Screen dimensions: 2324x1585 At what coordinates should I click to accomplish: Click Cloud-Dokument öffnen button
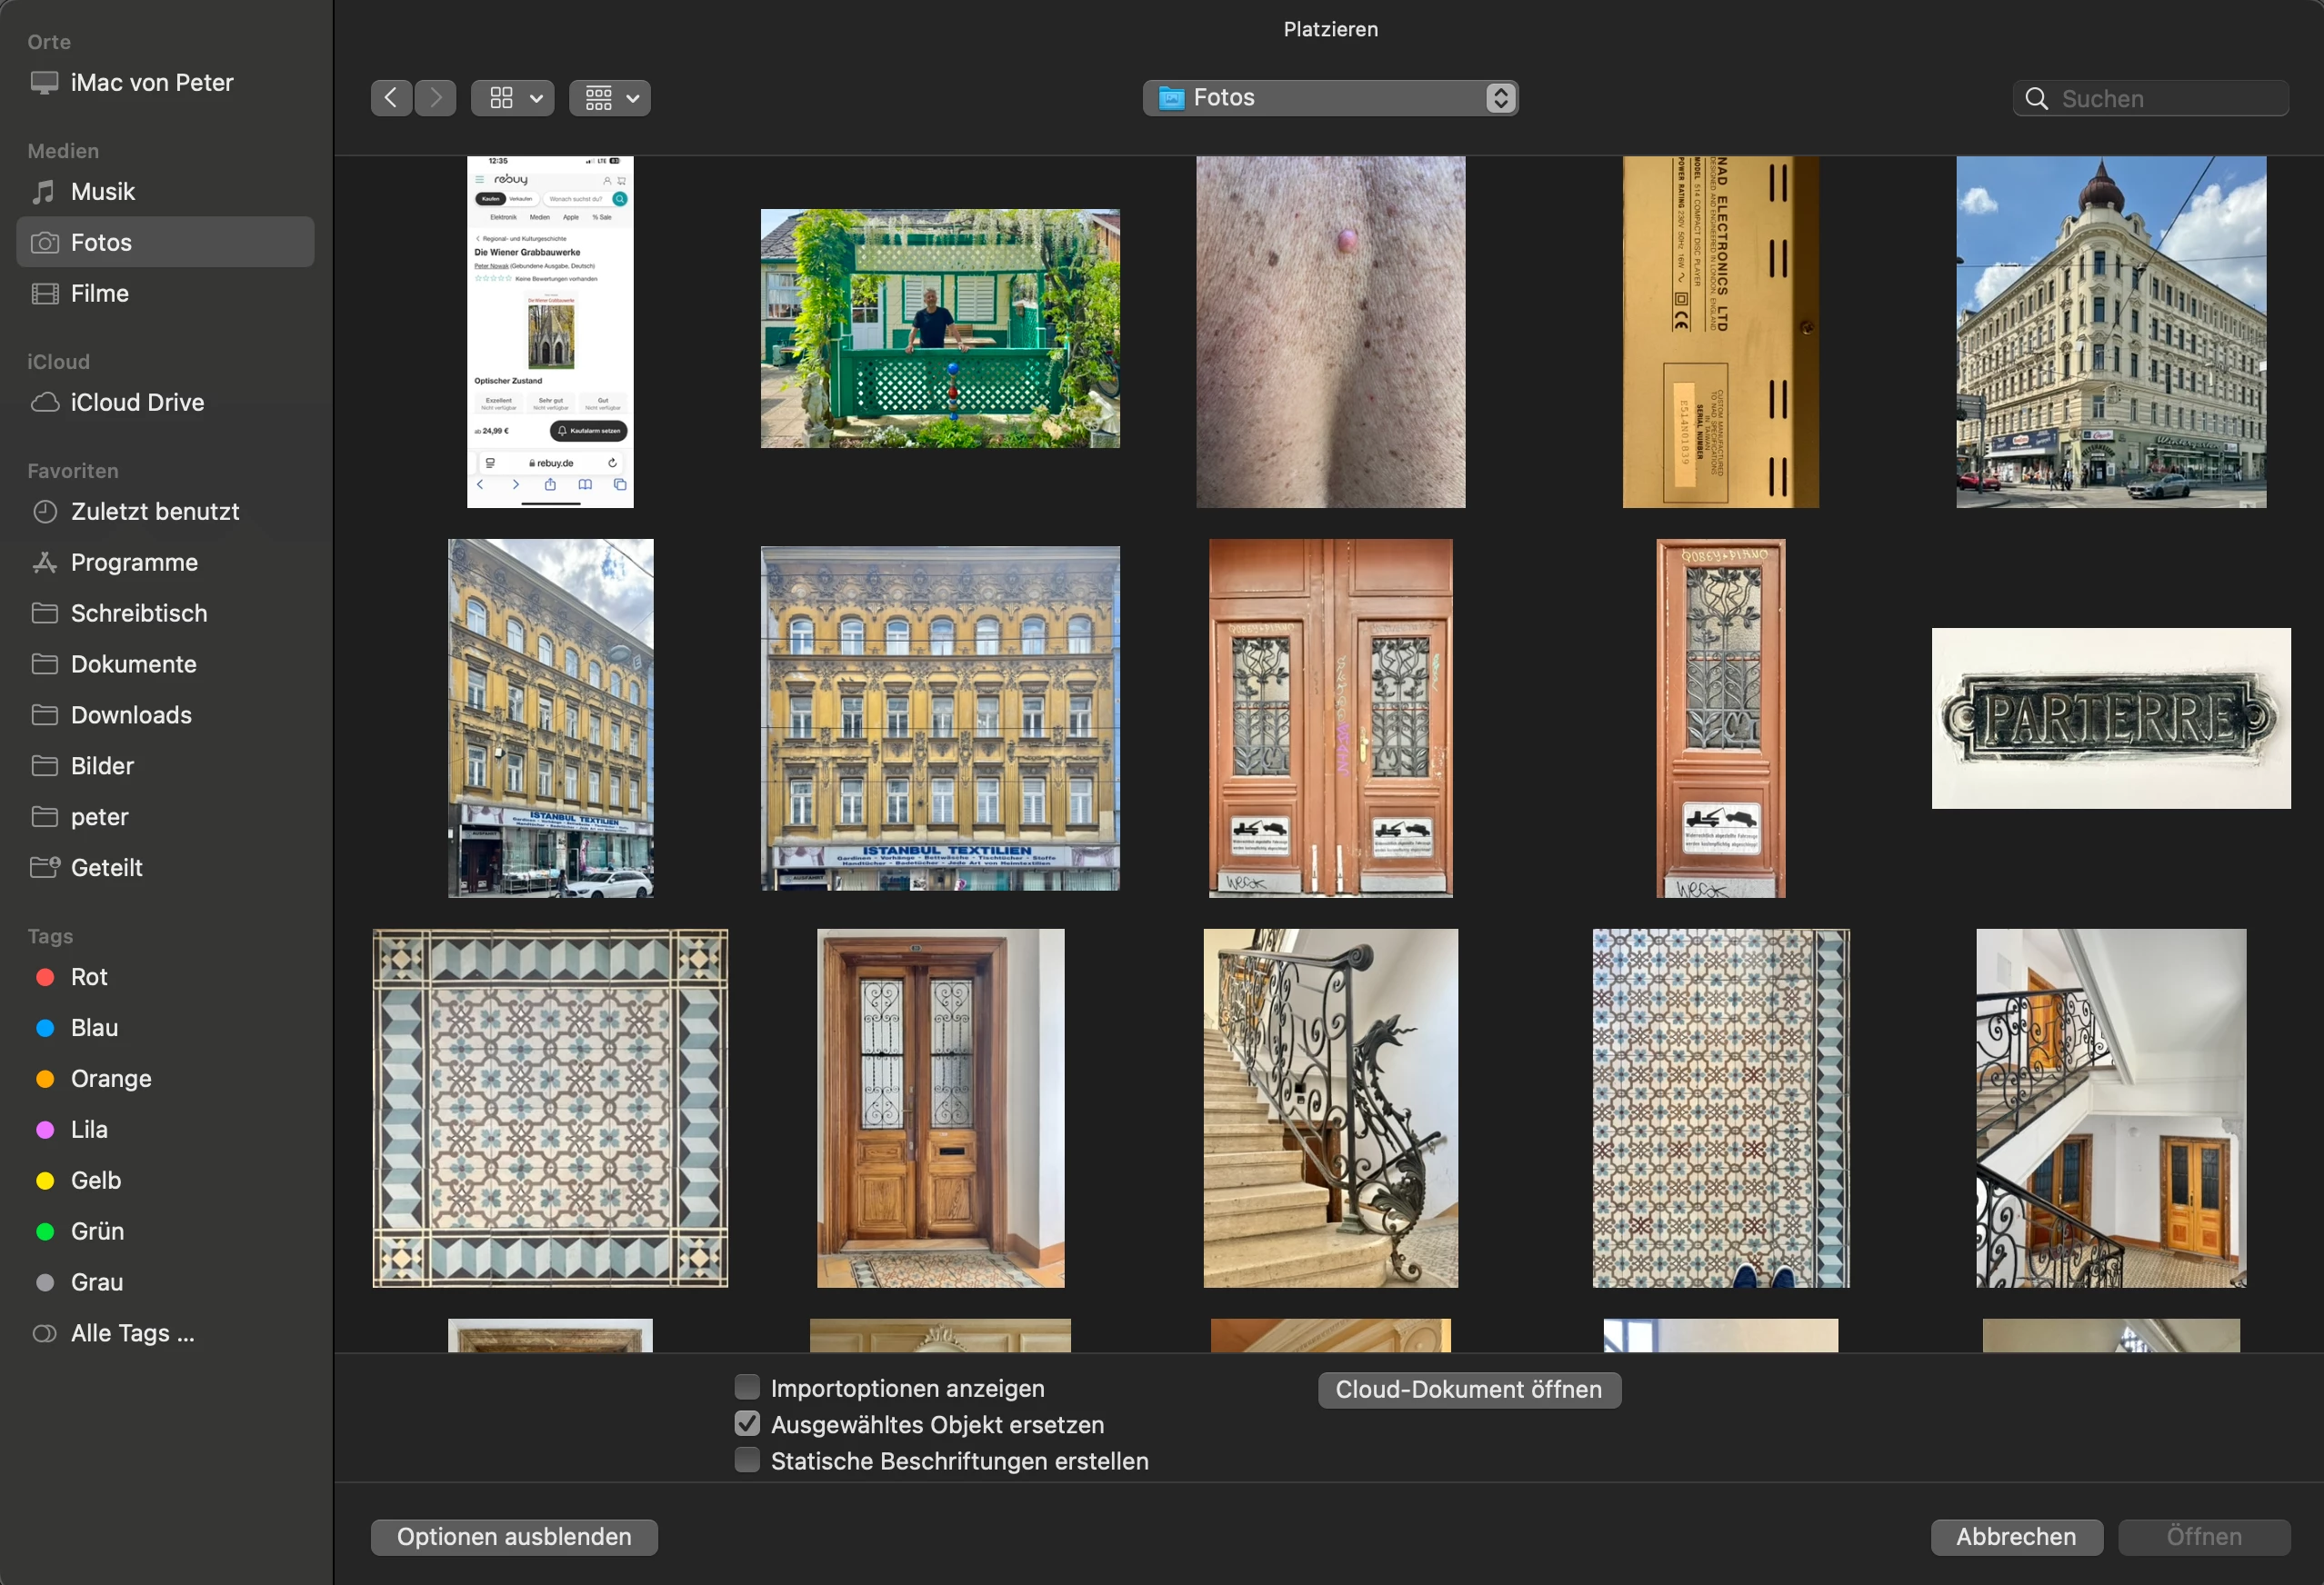(1468, 1389)
